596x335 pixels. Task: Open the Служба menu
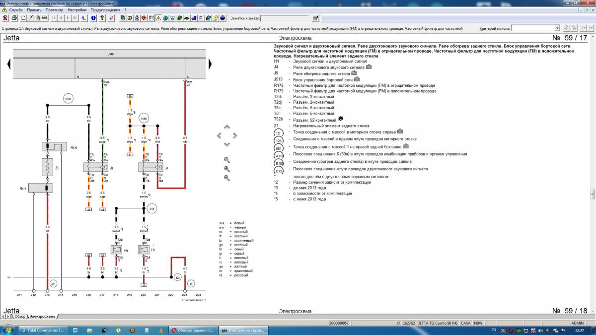pyautogui.click(x=16, y=10)
